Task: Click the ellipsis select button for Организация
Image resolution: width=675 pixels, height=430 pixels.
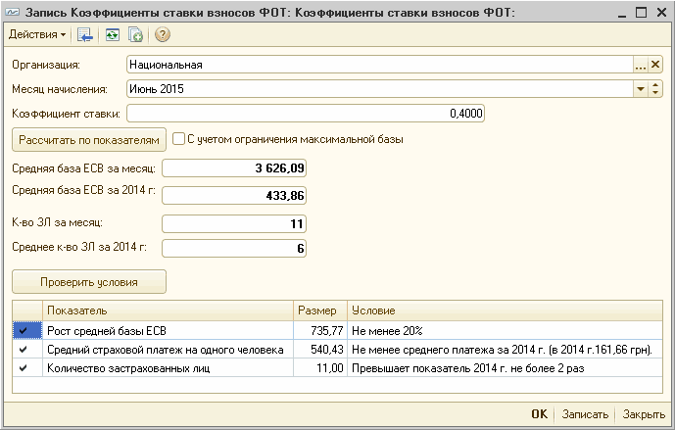Action: pyautogui.click(x=640, y=65)
